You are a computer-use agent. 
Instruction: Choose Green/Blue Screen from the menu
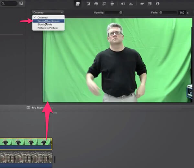coord(48,21)
